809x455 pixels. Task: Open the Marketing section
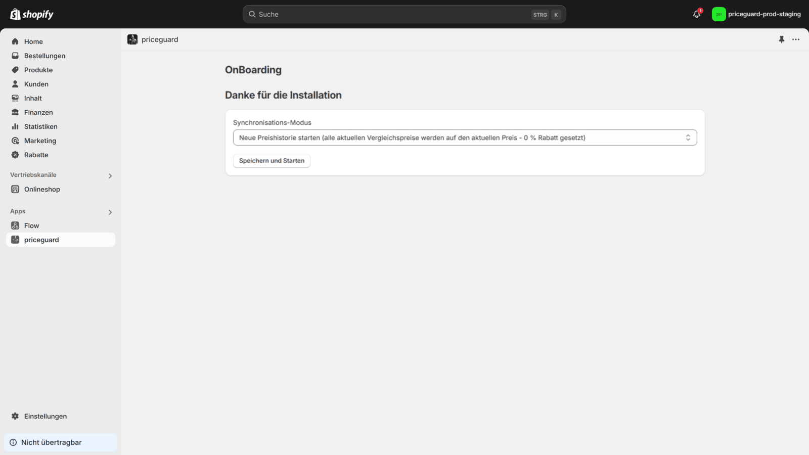pos(40,141)
